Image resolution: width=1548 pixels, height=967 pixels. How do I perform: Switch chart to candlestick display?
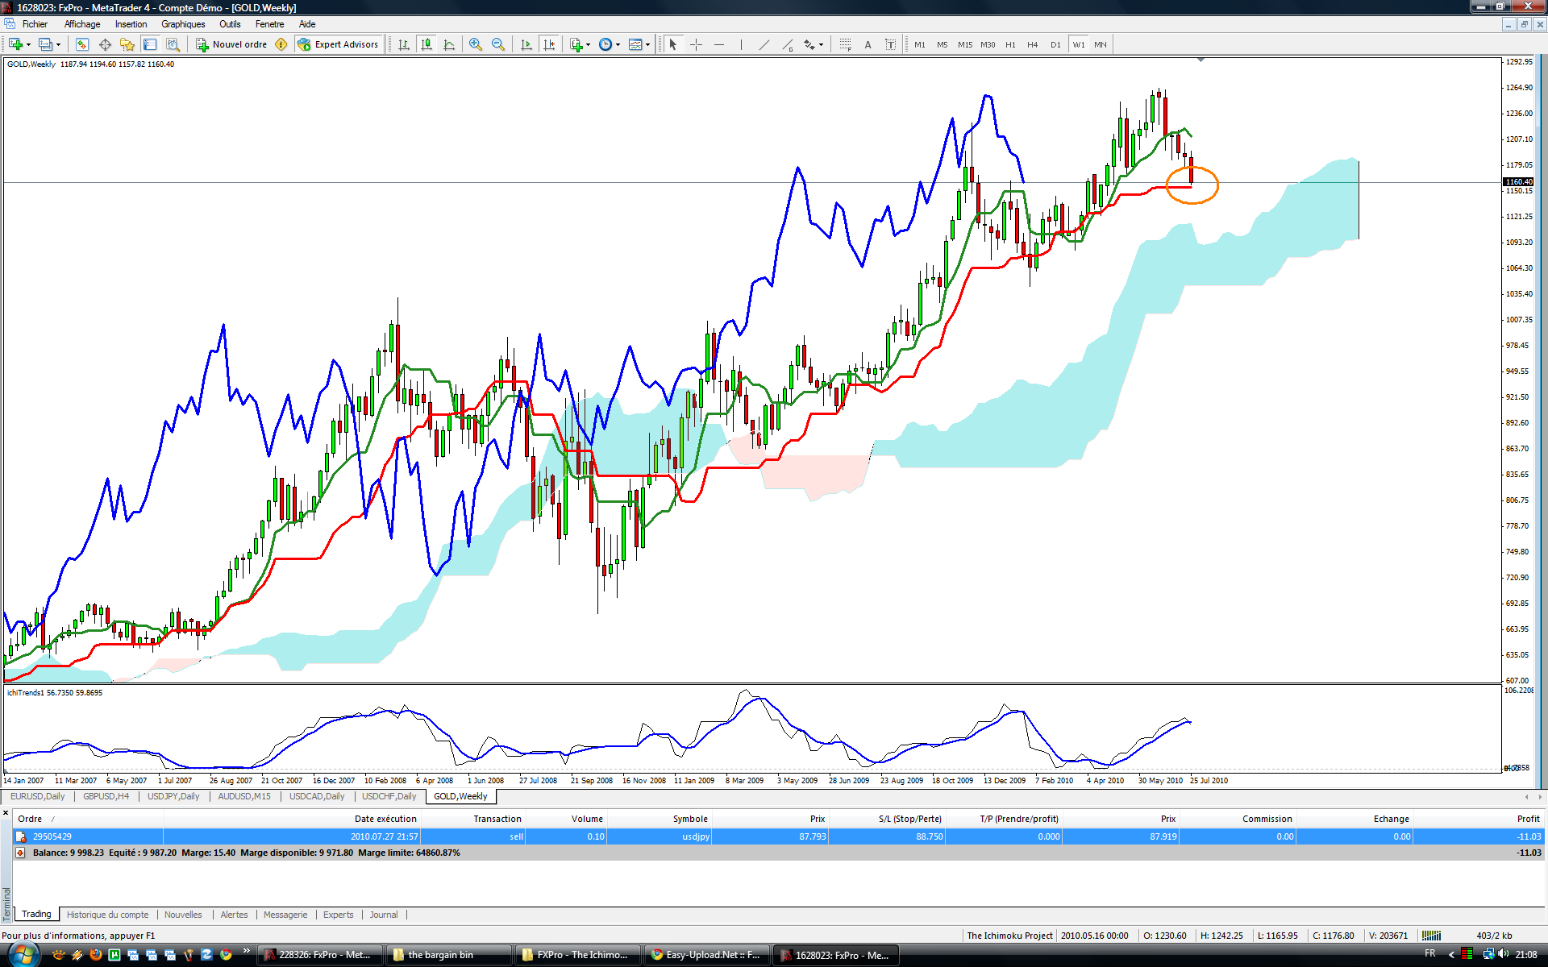tap(427, 44)
